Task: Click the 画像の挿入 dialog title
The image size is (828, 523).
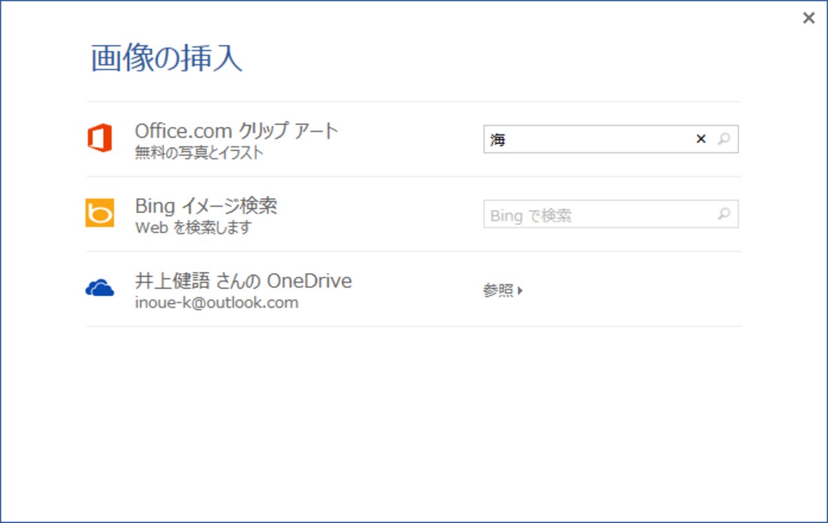Action: point(166,59)
